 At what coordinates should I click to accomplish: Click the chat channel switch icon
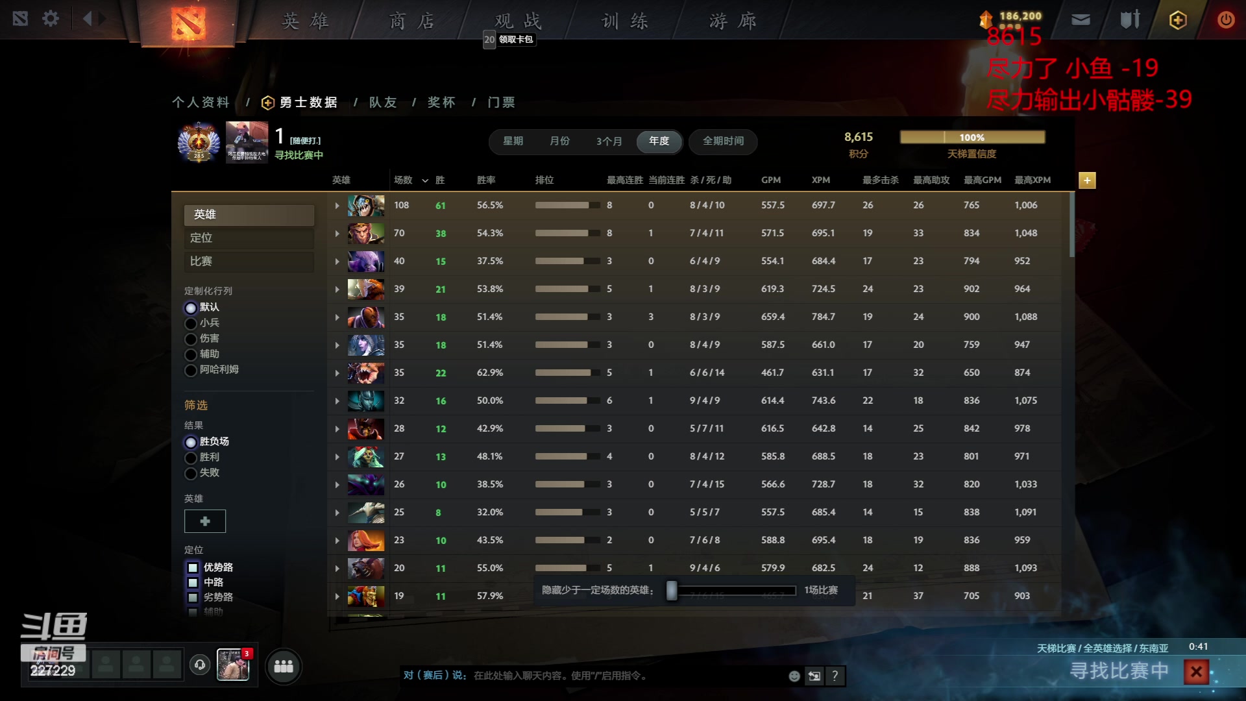tap(814, 676)
